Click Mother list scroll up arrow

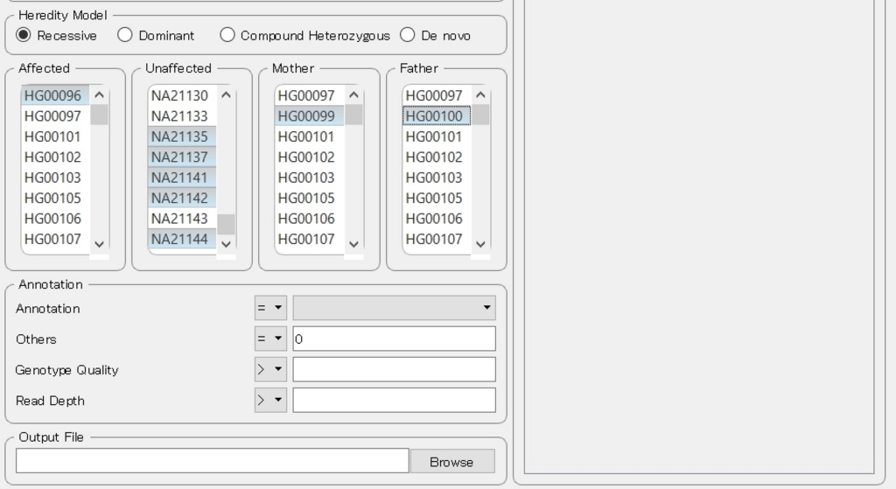pyautogui.click(x=353, y=94)
